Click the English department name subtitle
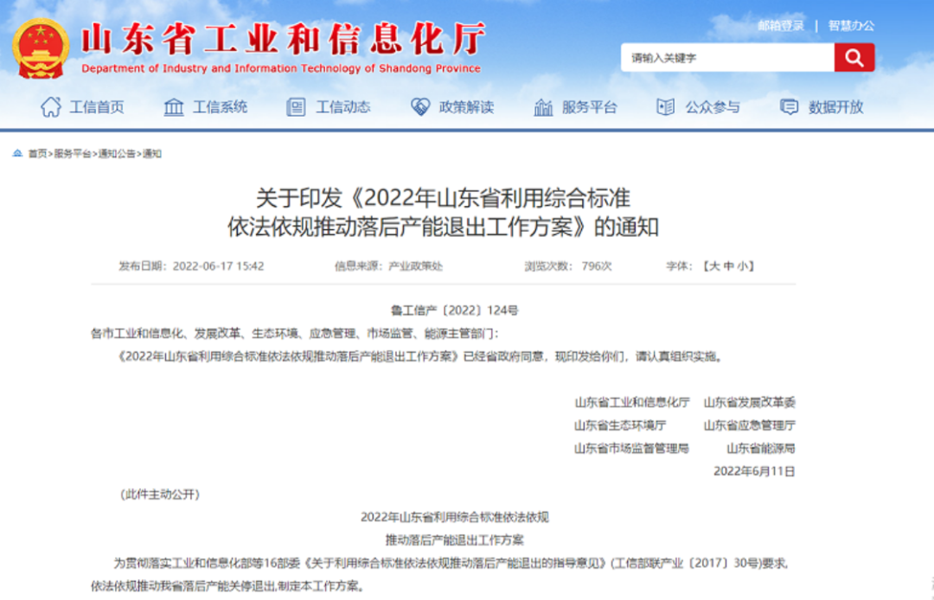Viewport: 934px width, 600px height. [280, 68]
